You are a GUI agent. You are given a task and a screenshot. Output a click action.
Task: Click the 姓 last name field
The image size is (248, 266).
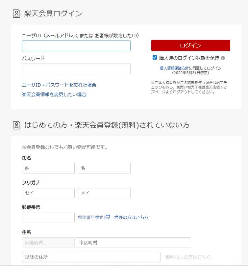(48, 168)
